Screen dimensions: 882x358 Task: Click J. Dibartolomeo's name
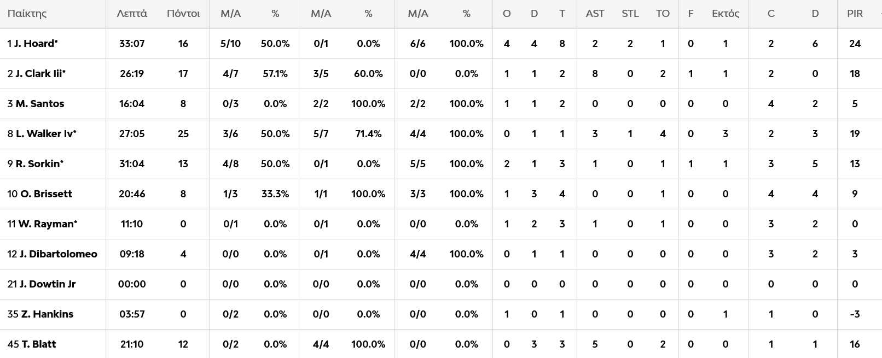tap(58, 254)
